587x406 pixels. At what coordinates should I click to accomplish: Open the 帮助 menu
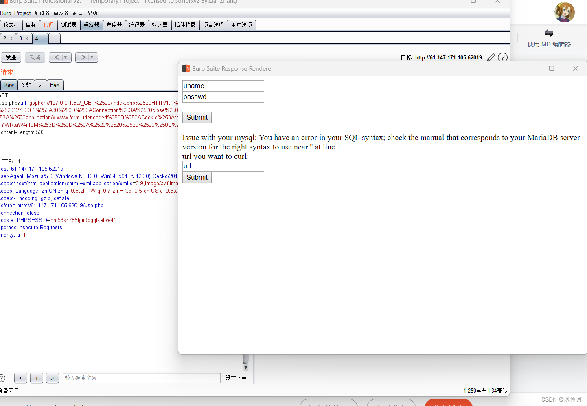[x=92, y=13]
